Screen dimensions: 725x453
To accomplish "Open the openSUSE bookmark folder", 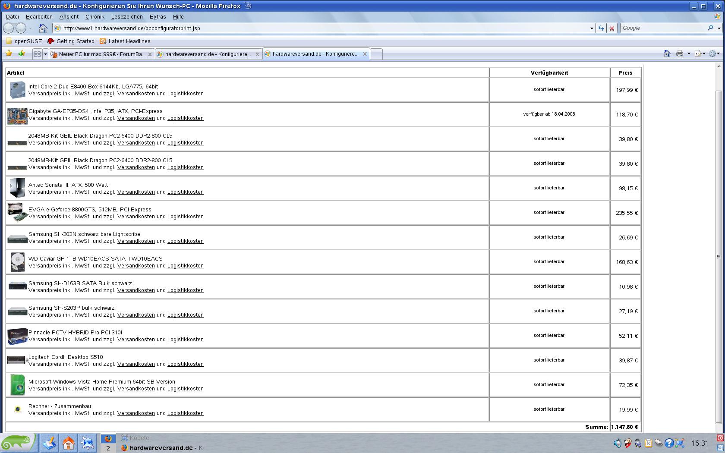I will [24, 41].
